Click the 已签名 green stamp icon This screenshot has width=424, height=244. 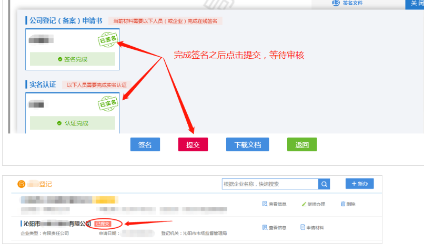point(107,40)
